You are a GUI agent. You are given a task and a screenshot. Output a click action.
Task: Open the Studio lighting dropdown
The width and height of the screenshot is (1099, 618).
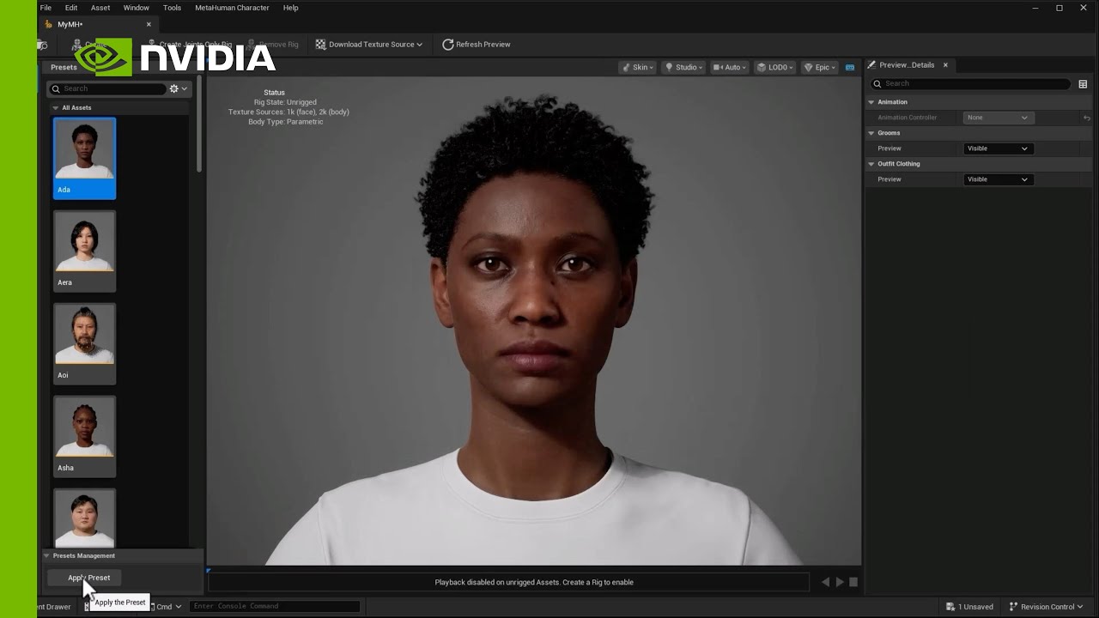click(684, 67)
